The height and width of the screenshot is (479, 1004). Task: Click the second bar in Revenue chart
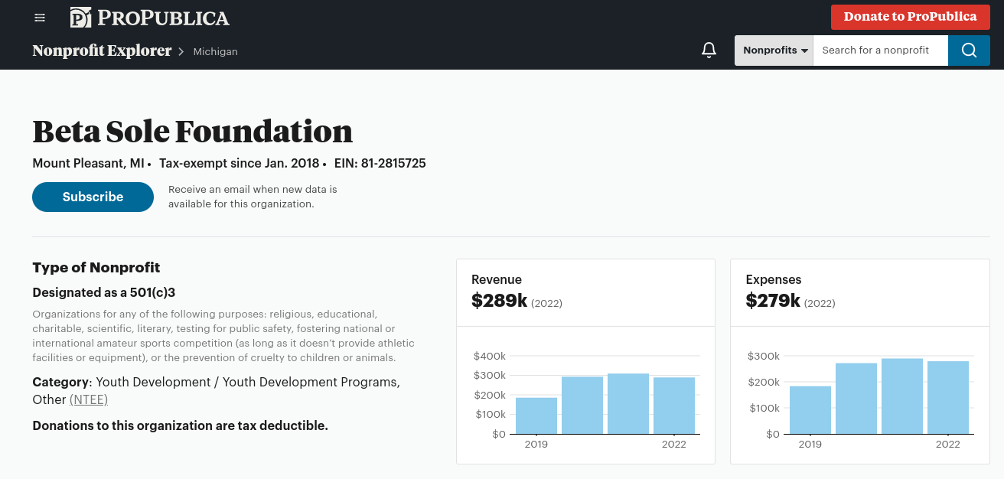pos(582,406)
